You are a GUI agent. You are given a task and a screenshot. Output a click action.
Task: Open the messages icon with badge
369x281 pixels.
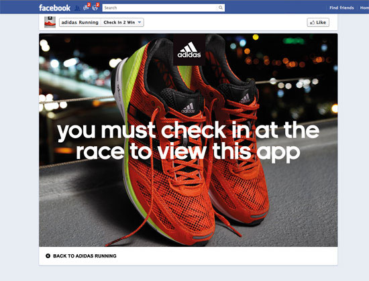pos(87,7)
